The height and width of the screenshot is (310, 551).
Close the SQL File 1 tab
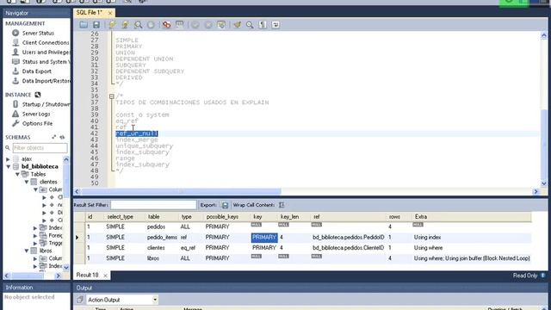click(110, 13)
